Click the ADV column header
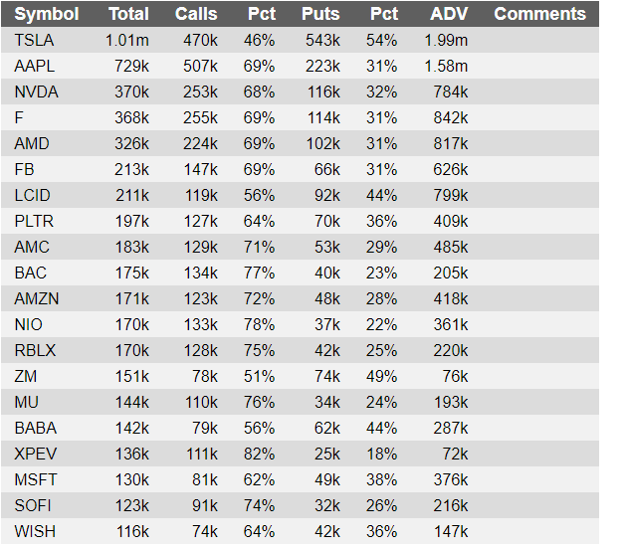The width and height of the screenshot is (625, 549). click(449, 14)
